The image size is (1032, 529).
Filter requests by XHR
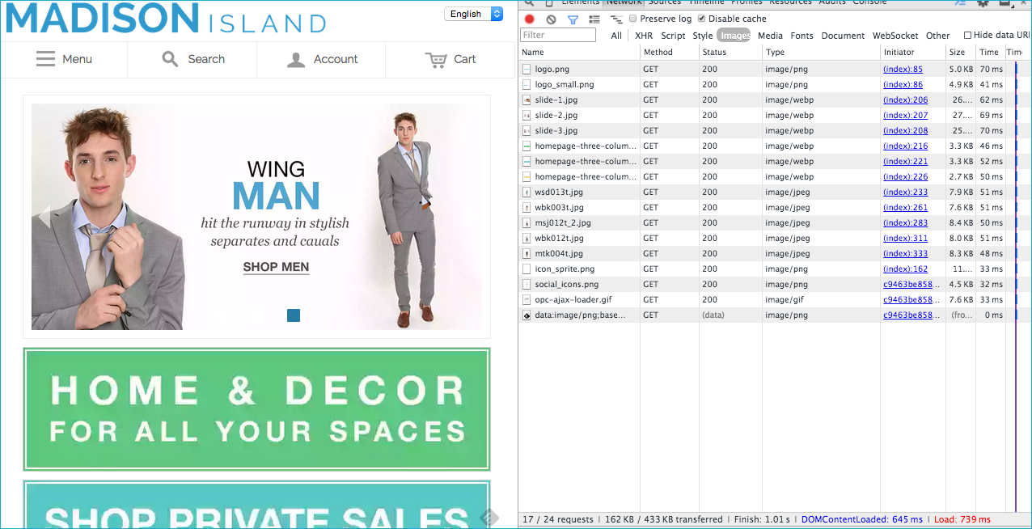pos(644,36)
